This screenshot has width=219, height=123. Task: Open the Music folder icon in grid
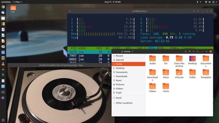[166, 74]
